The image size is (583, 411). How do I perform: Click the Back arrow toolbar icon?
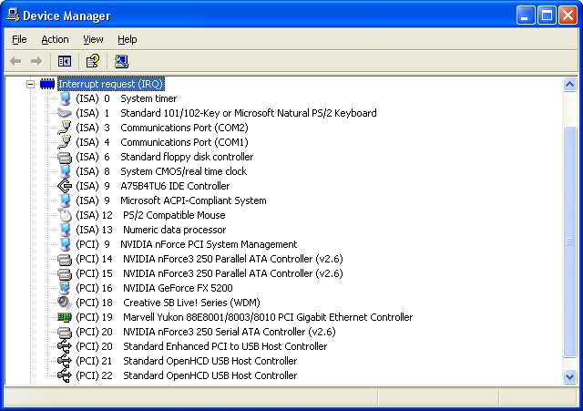[x=15, y=61]
